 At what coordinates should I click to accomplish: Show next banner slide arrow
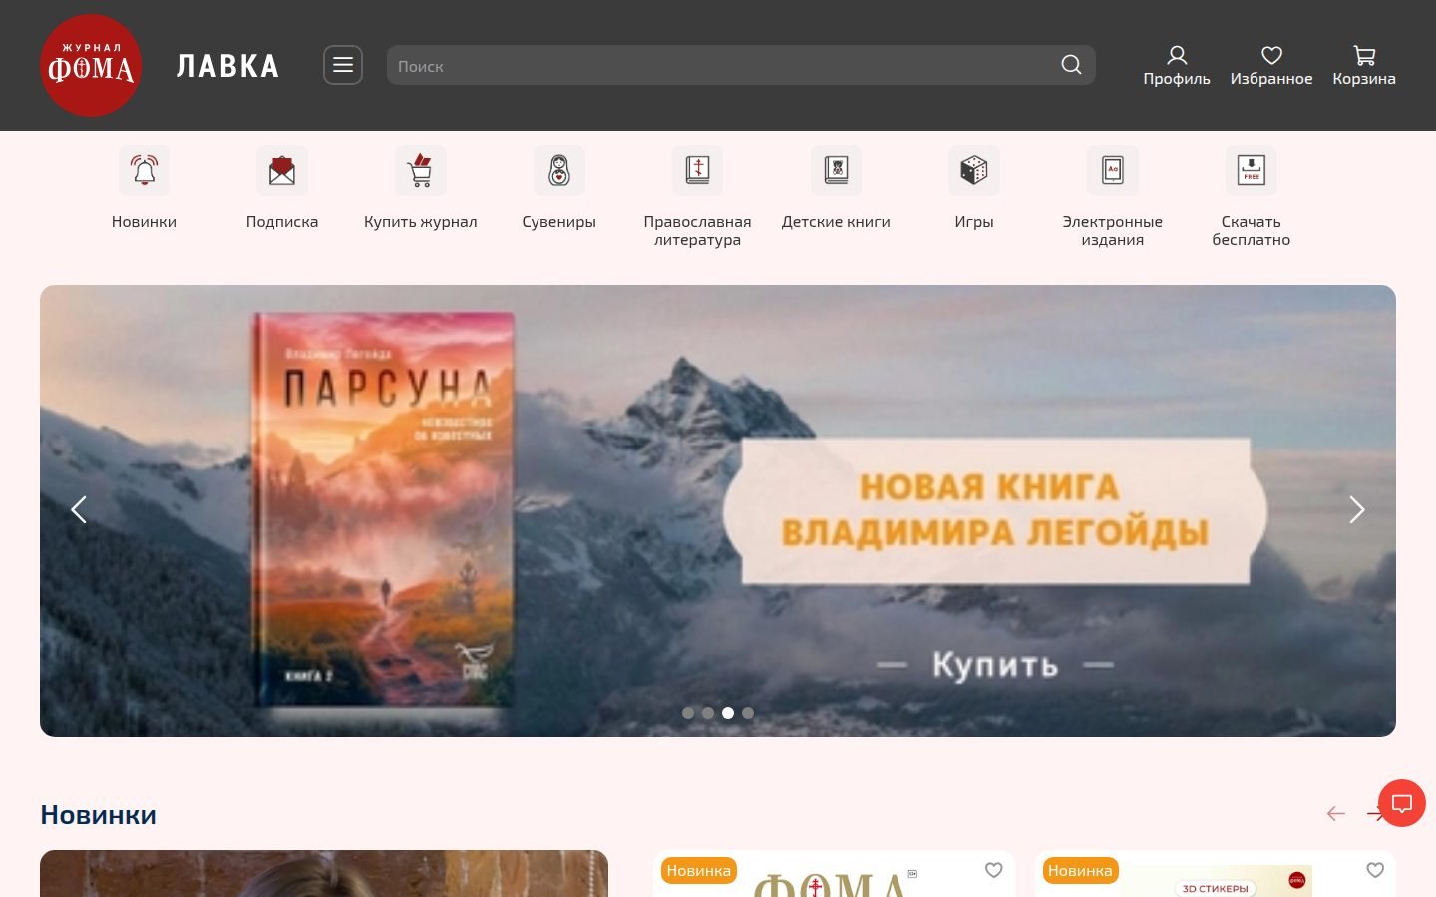pos(1357,510)
